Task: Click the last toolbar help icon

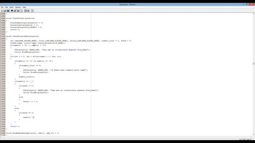Action: point(32,11)
